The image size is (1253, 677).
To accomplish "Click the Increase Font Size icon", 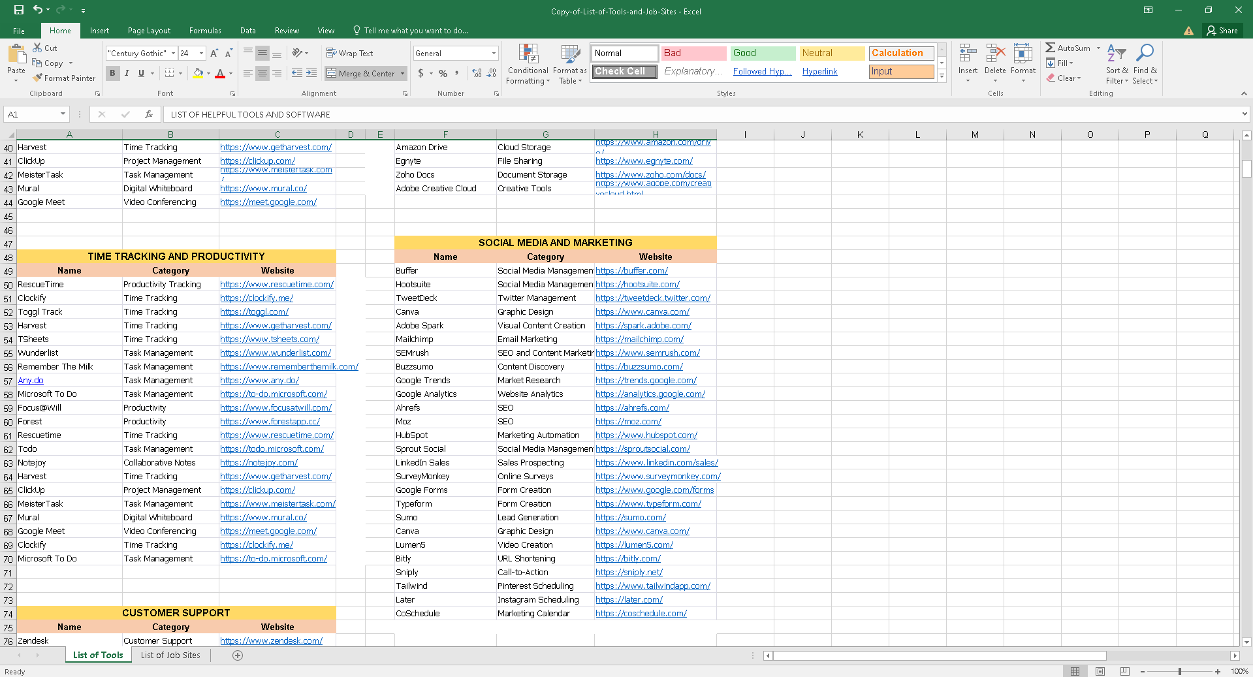I will coord(214,54).
